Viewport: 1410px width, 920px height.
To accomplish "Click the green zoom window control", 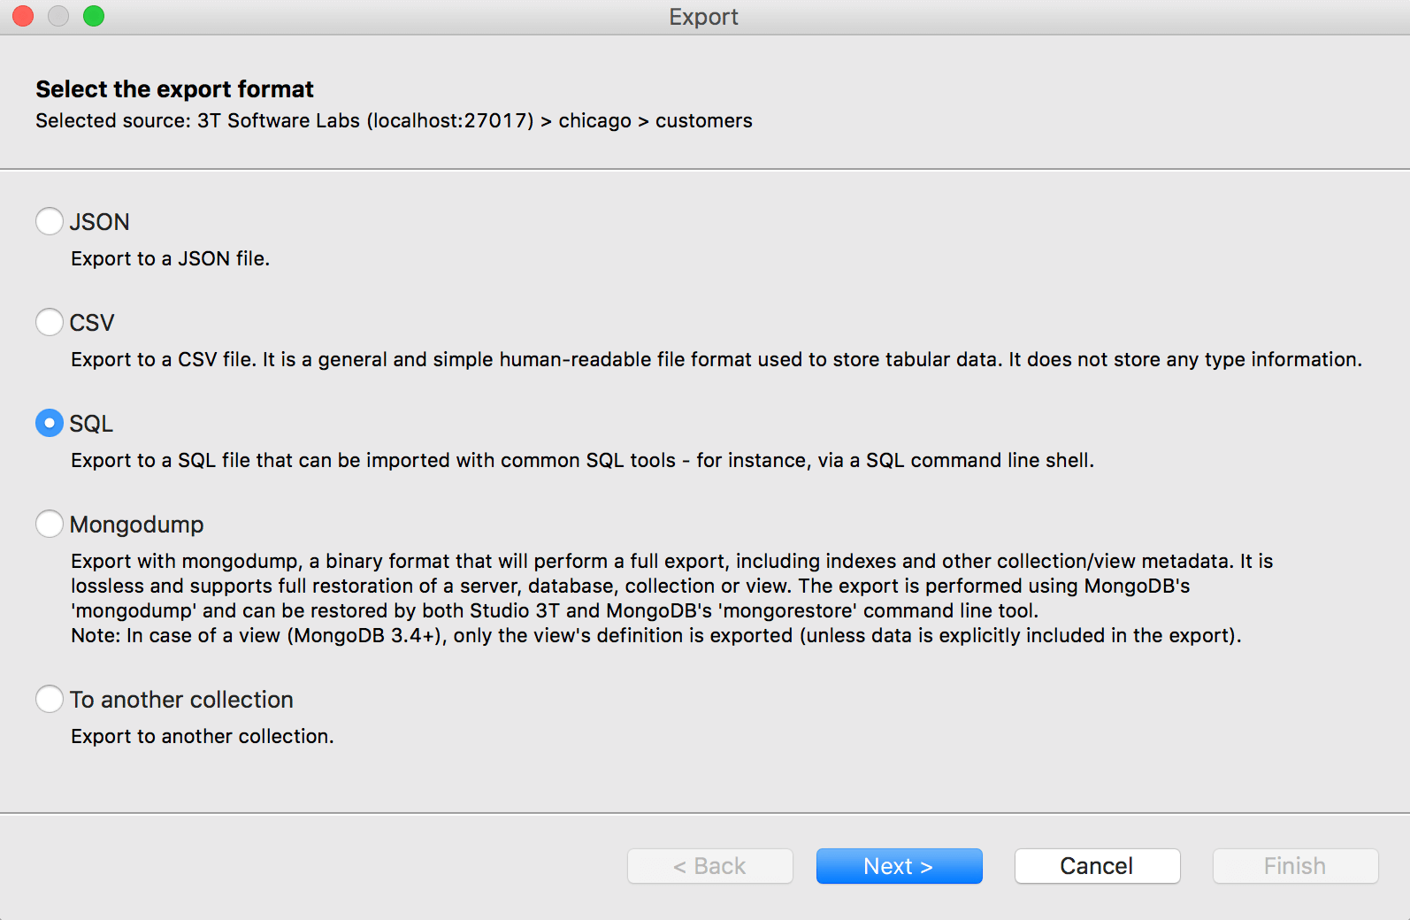I will [94, 16].
